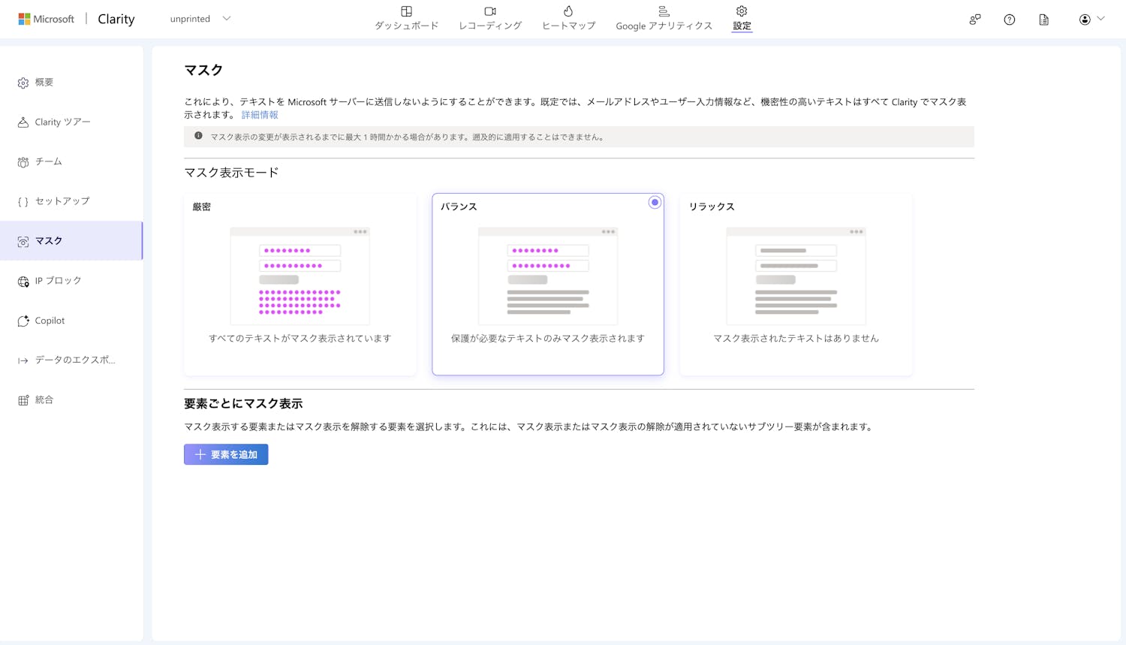This screenshot has height=645, width=1126.
Task: Click the share/invite people icon
Action: [974, 20]
